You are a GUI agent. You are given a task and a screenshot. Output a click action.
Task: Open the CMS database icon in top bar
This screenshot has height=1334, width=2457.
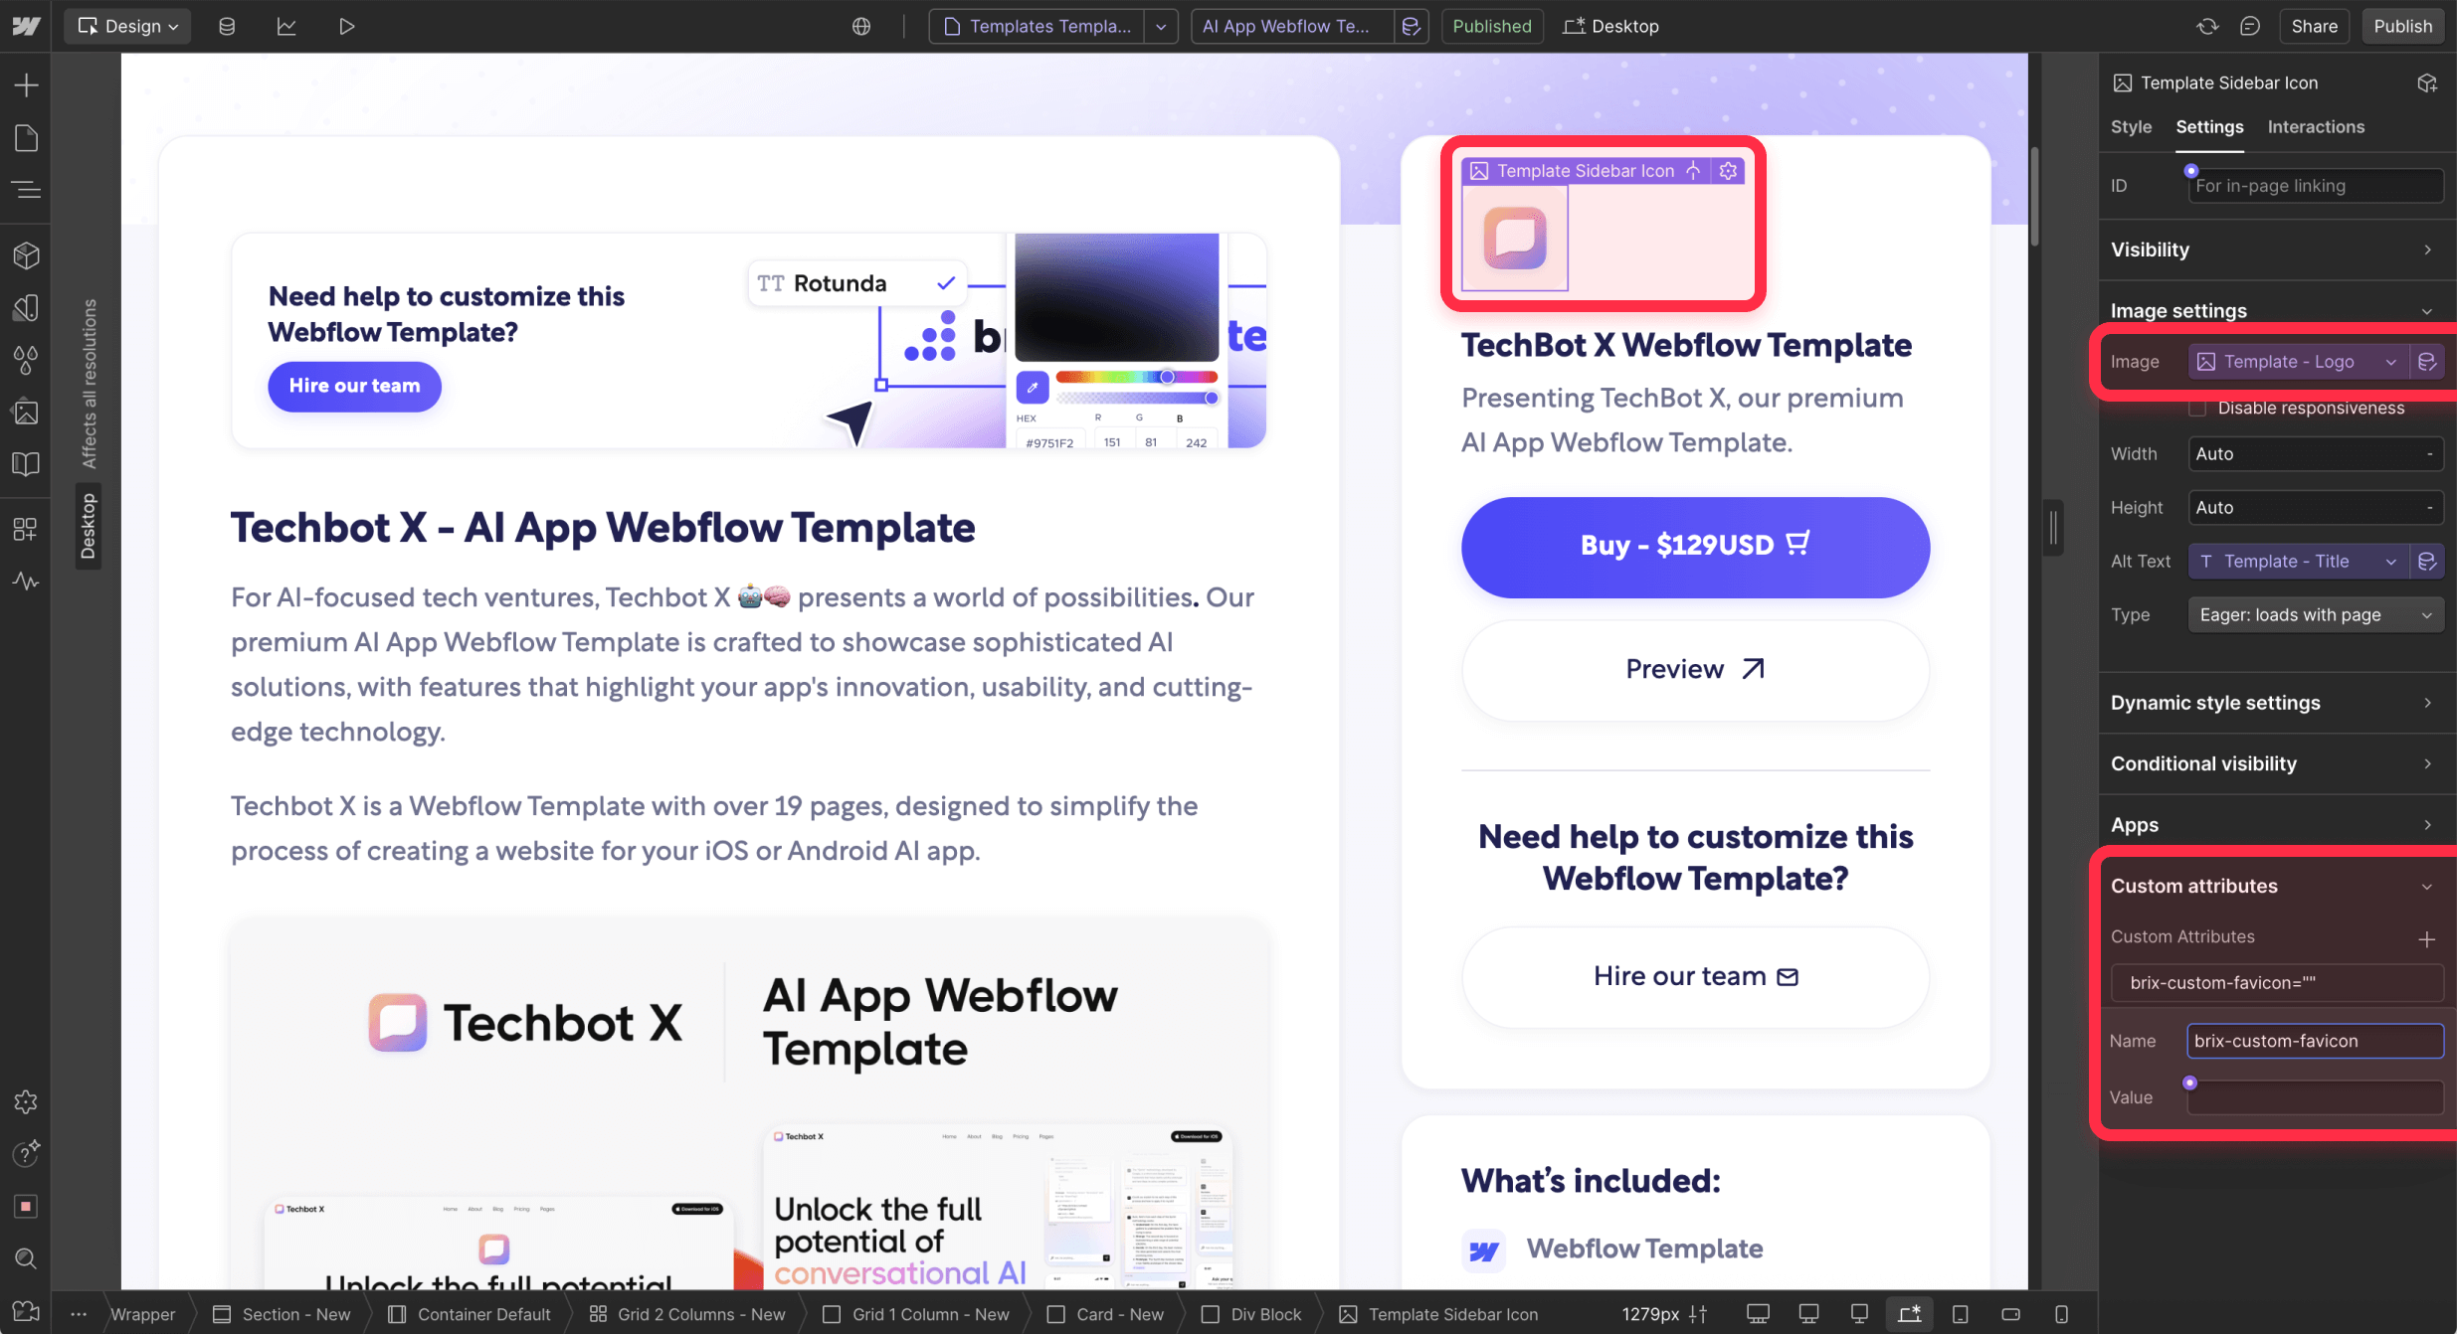(227, 26)
